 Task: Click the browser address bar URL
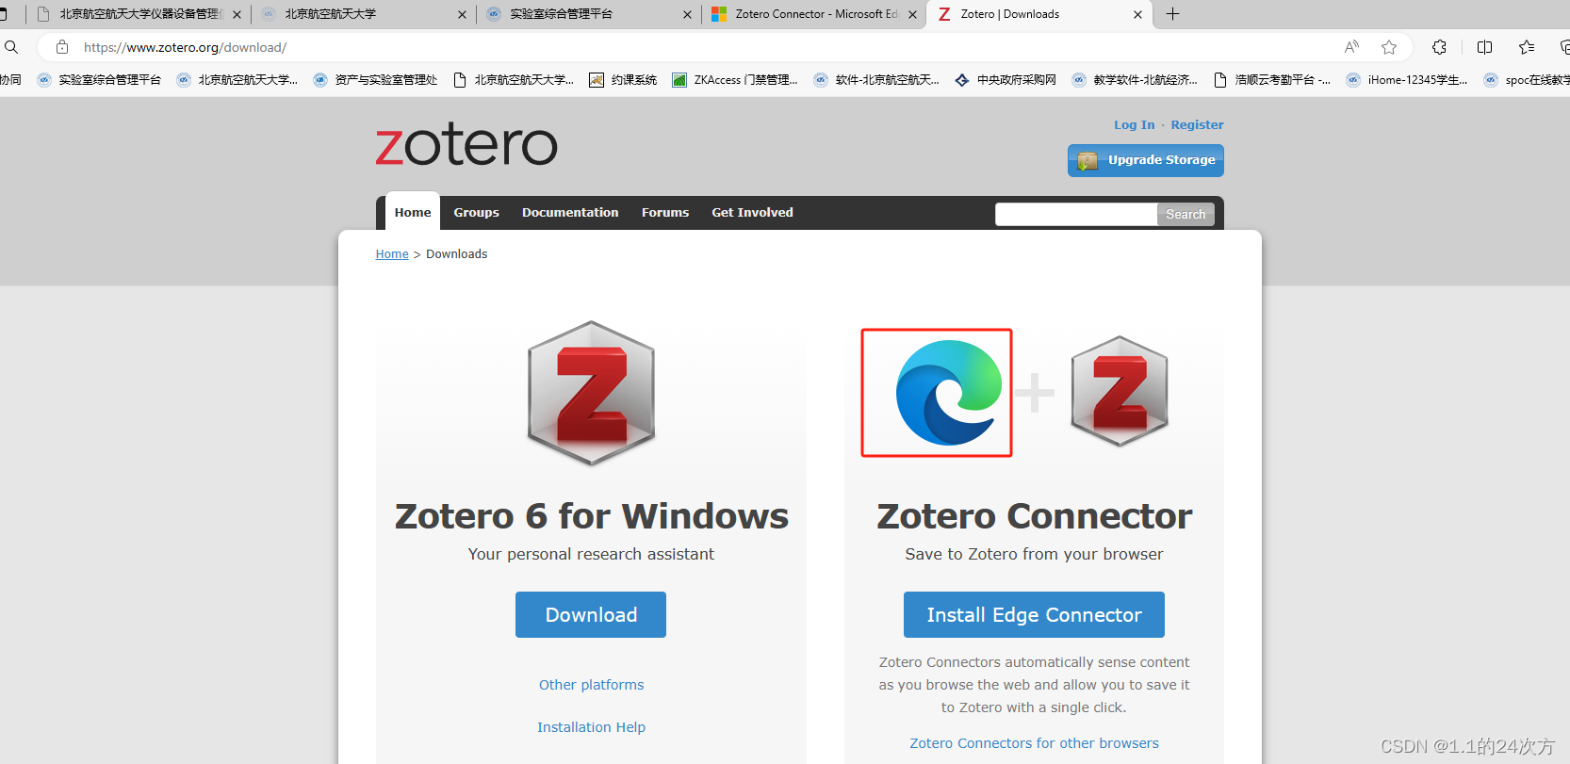185,47
